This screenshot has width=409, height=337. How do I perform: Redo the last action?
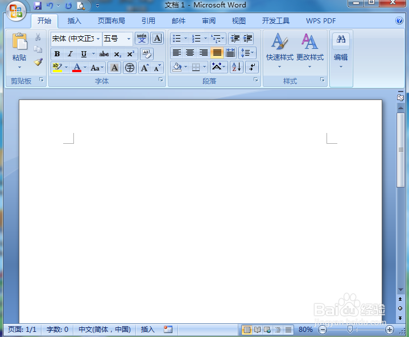(x=68, y=6)
